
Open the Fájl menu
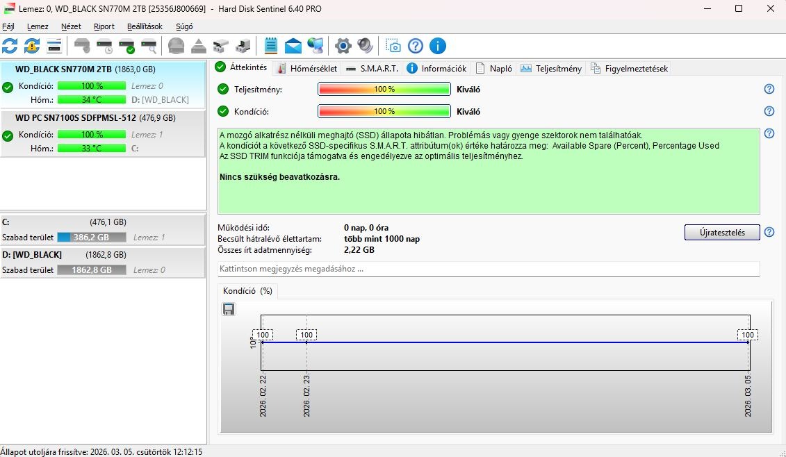pos(8,26)
